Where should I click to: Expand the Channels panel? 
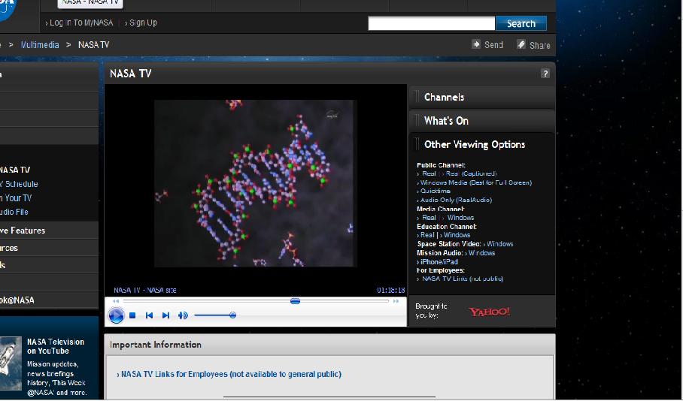pos(481,97)
